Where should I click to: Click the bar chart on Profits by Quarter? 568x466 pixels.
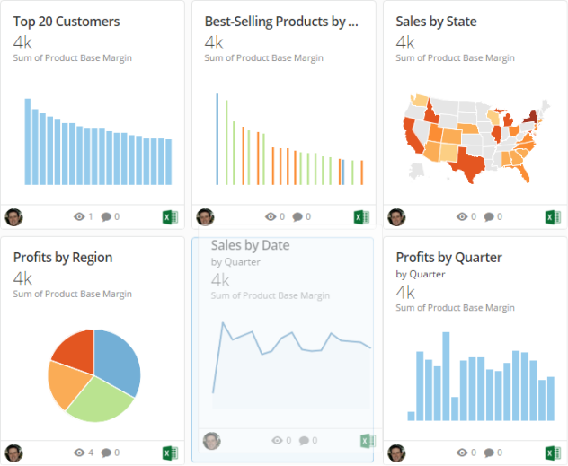pos(481,376)
